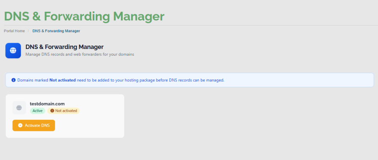378x160 pixels.
Task: Click the gray globe icon beside testdomain.com
Action: tap(19, 108)
